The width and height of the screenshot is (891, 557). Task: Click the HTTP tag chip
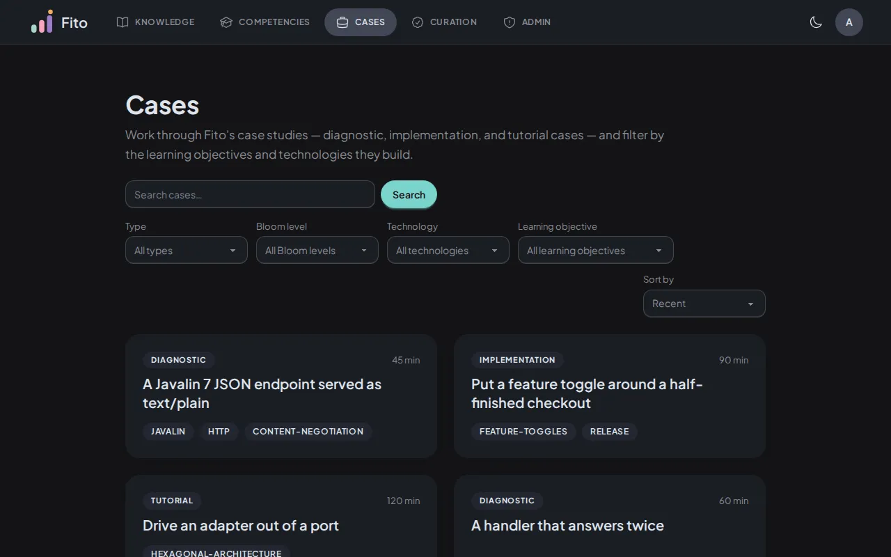tap(219, 432)
